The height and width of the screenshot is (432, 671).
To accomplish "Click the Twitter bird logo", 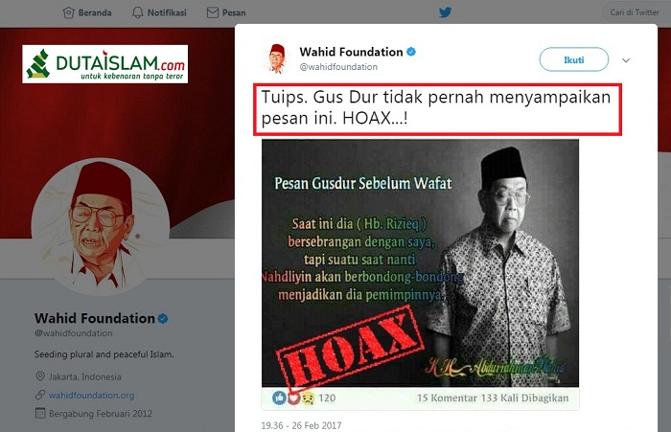I will point(445,12).
